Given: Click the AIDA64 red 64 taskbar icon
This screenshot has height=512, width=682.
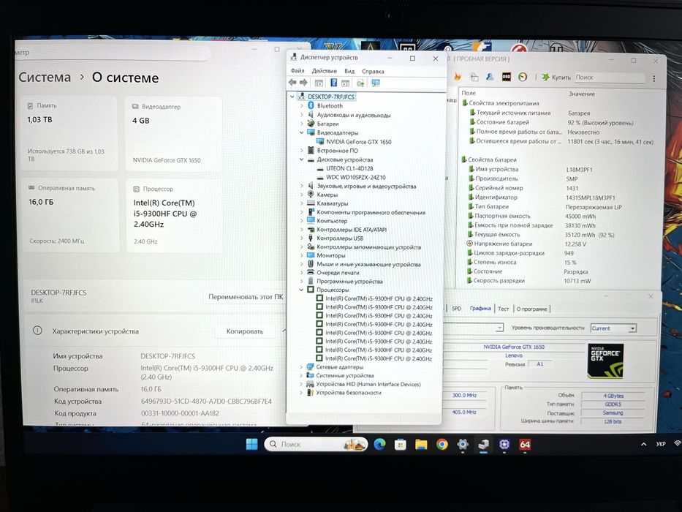Looking at the screenshot, I should click(x=525, y=445).
